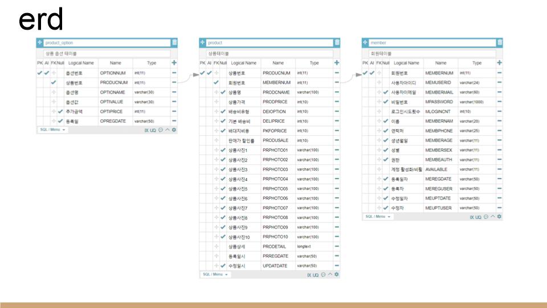Image resolution: width=547 pixels, height=308 pixels.
Task: Click the Name header in product_option table
Action: point(116,63)
